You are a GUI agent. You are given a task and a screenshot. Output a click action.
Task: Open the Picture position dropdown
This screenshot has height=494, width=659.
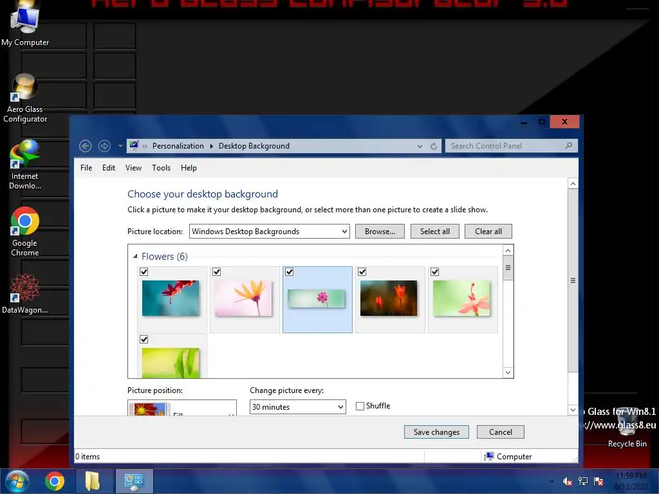[x=182, y=408]
